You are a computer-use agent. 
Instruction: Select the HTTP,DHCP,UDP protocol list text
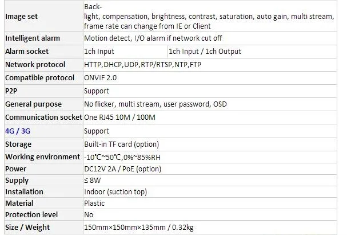(x=142, y=65)
